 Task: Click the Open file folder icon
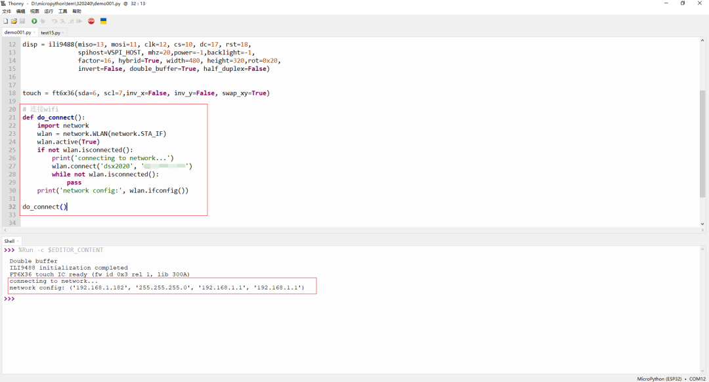click(13, 21)
